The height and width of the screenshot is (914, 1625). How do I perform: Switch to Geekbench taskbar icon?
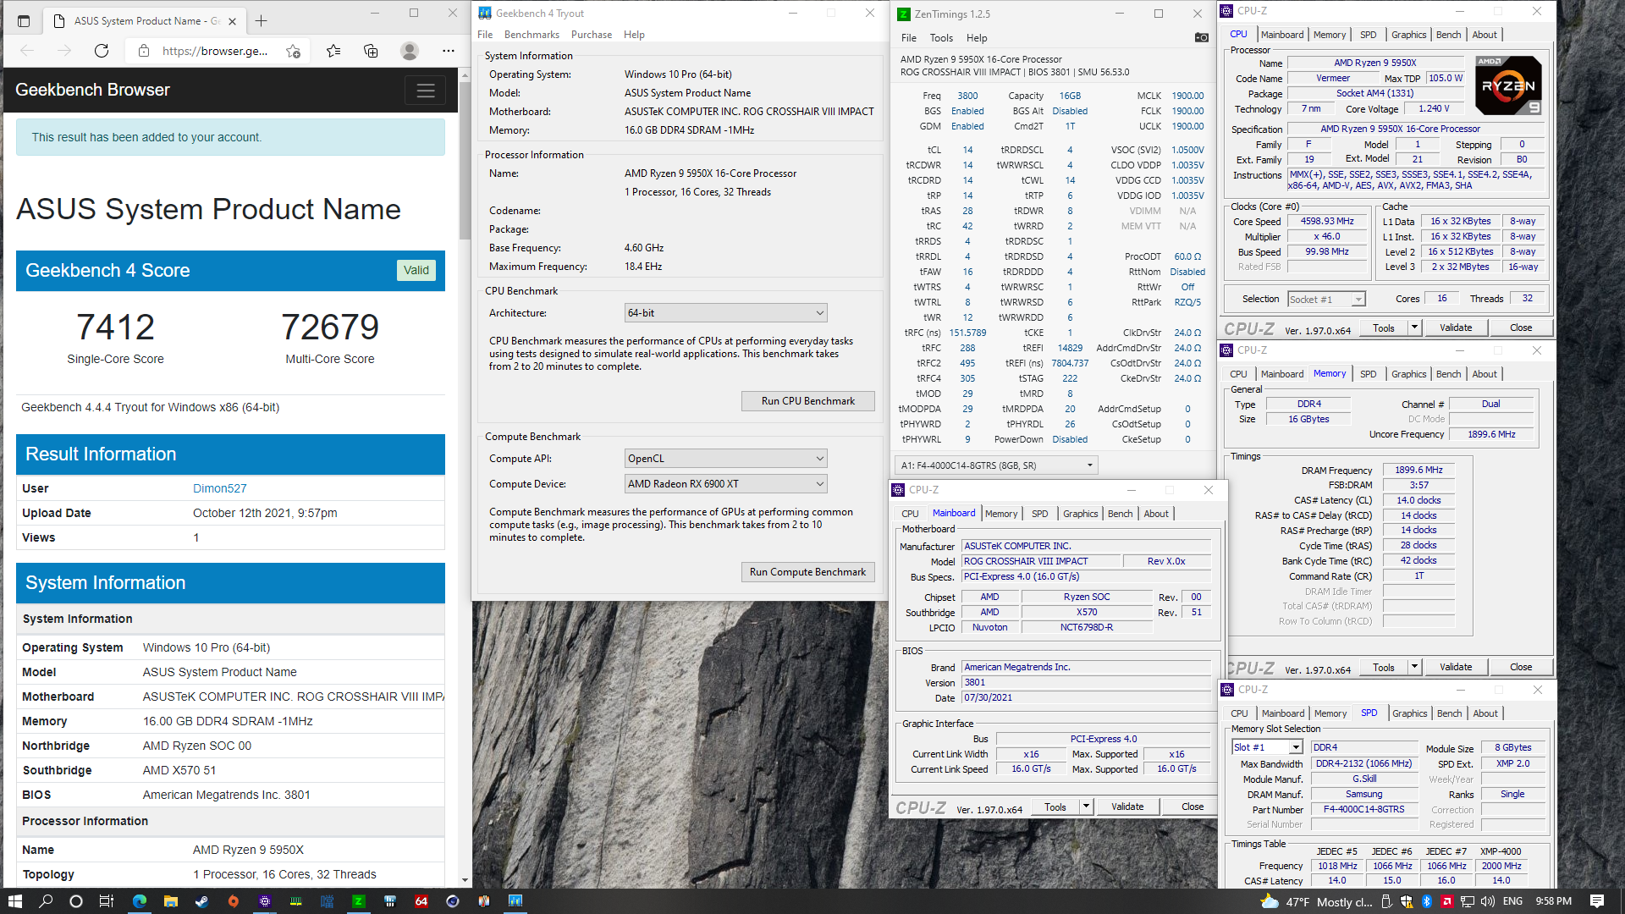click(x=515, y=901)
